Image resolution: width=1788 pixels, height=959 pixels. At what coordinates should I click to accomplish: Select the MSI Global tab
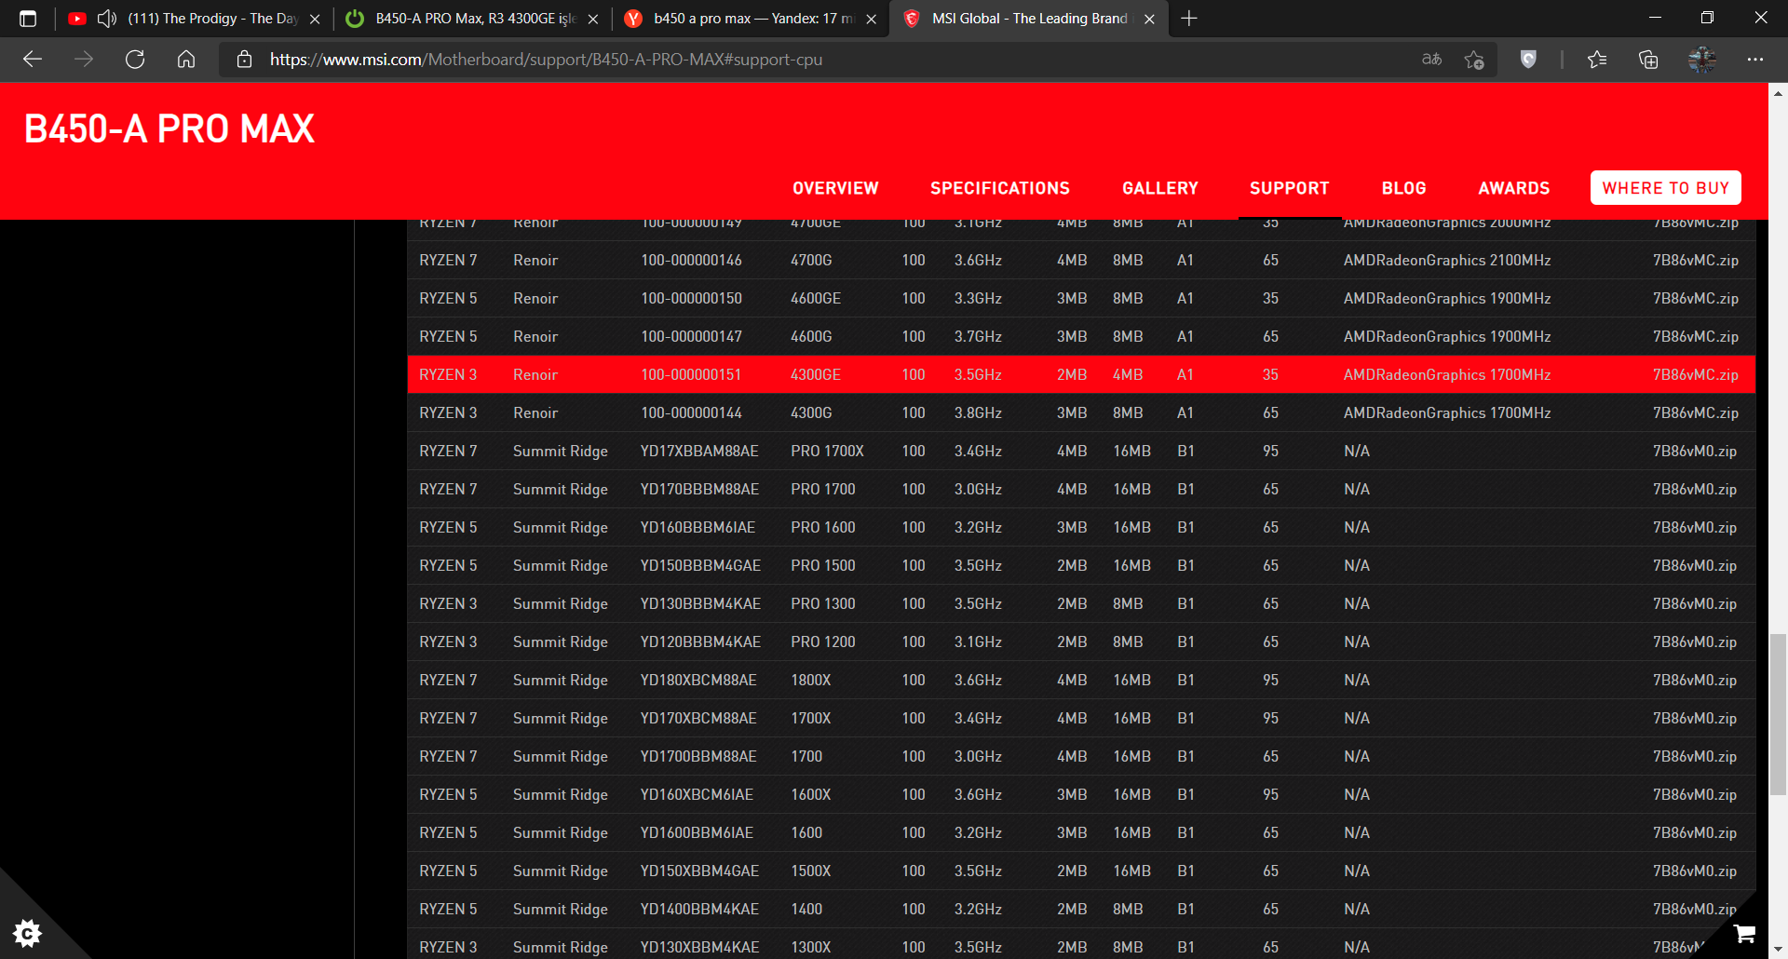[1029, 19]
